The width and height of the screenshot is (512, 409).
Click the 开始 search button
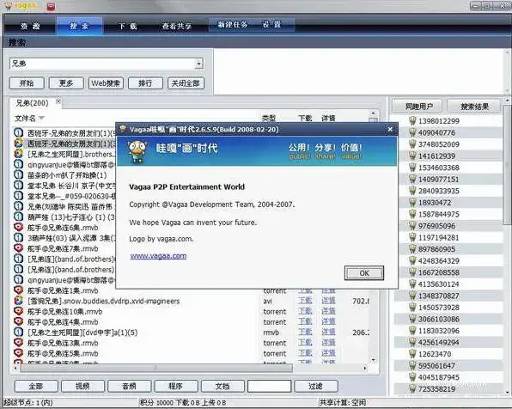(27, 83)
